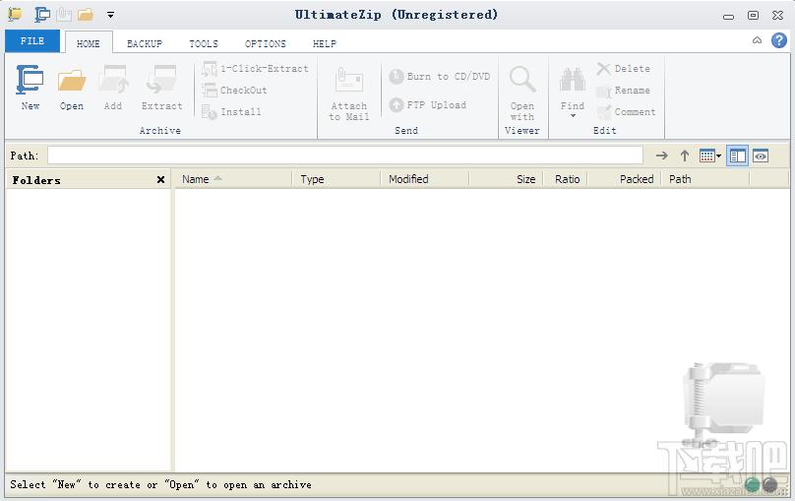Click quick access Add files icon
The width and height of the screenshot is (795, 501).
point(64,14)
